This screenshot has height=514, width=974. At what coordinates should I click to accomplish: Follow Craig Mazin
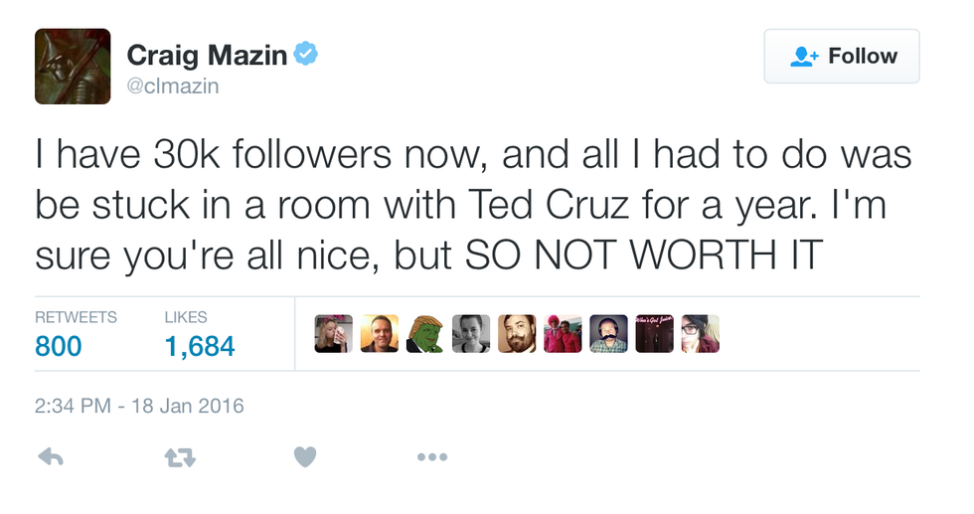[x=842, y=57]
